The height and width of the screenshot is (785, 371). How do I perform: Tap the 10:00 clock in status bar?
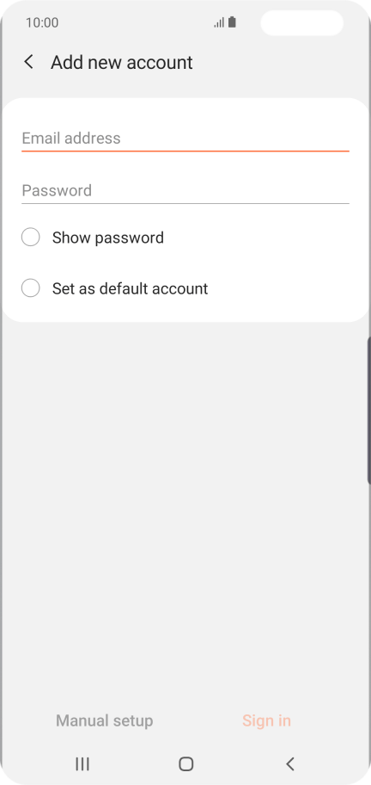coord(42,22)
